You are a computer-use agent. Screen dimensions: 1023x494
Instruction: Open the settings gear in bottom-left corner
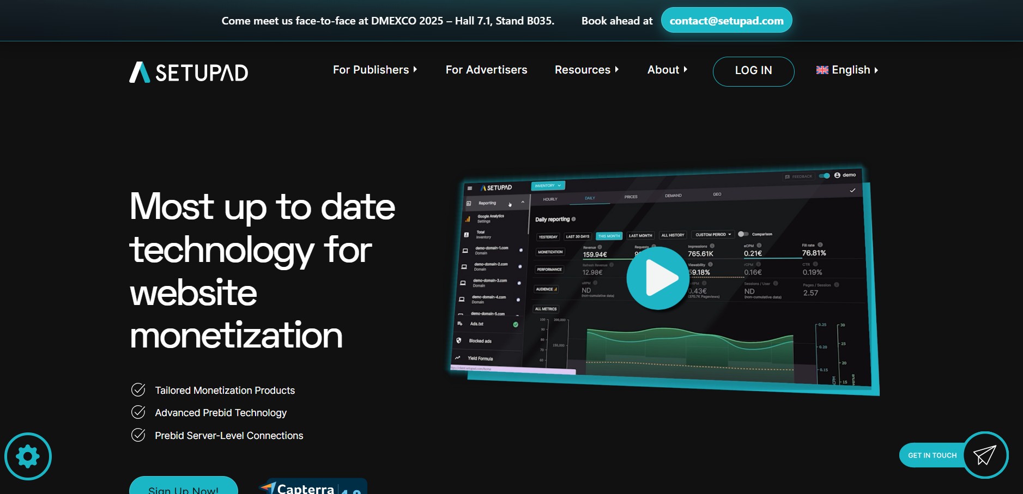pos(28,456)
